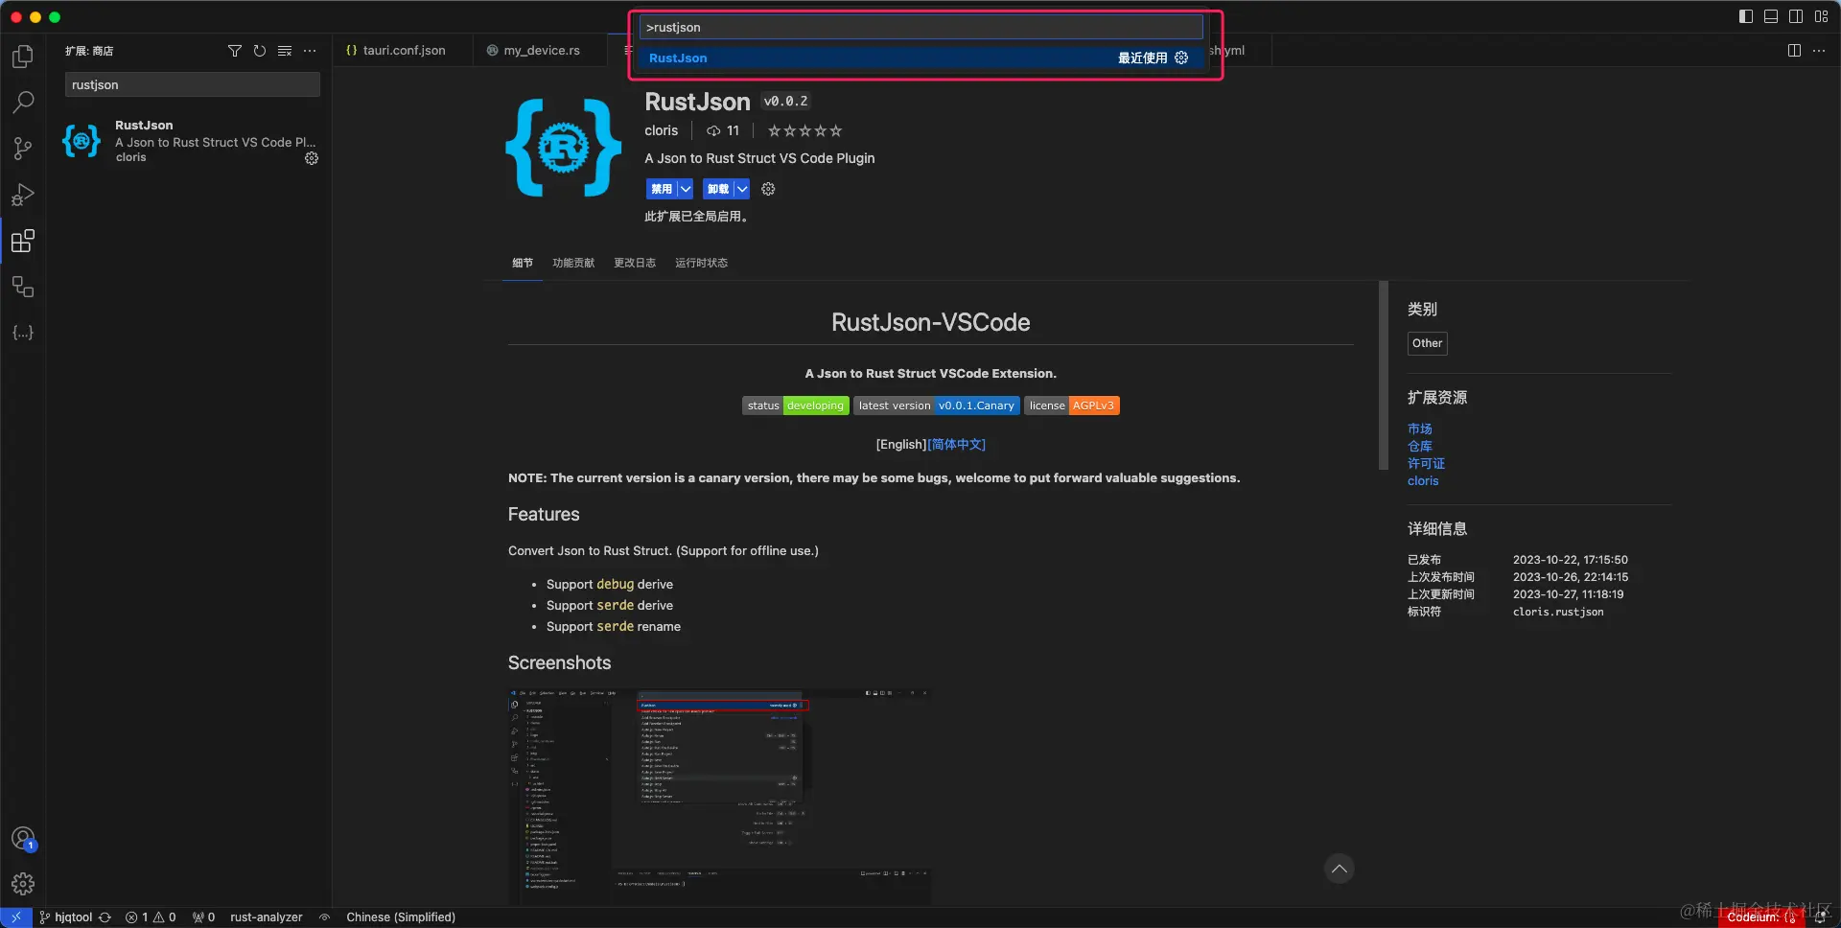Select the 功能贡献 tab
This screenshot has width=1841, height=928.
573,263
